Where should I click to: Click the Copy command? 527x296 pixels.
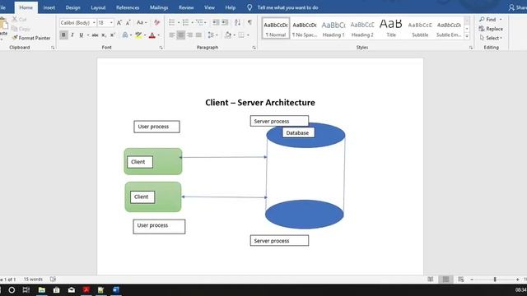coord(21,29)
